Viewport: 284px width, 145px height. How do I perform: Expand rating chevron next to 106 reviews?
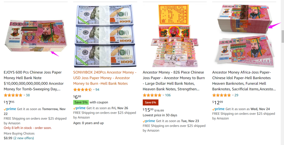(163, 95)
